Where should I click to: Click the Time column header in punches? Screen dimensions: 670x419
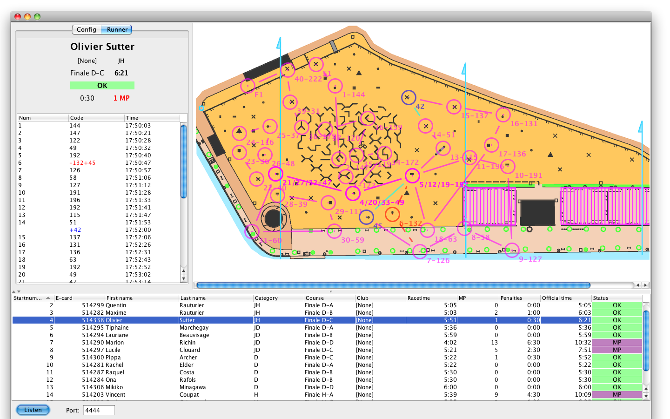coord(152,118)
